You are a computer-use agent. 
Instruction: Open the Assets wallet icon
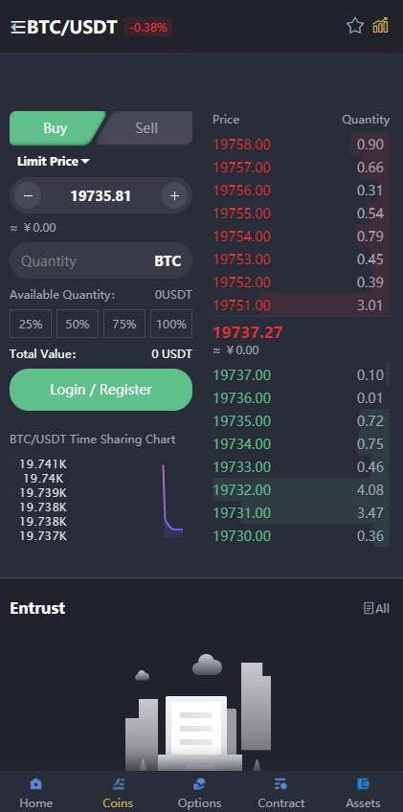point(363,783)
